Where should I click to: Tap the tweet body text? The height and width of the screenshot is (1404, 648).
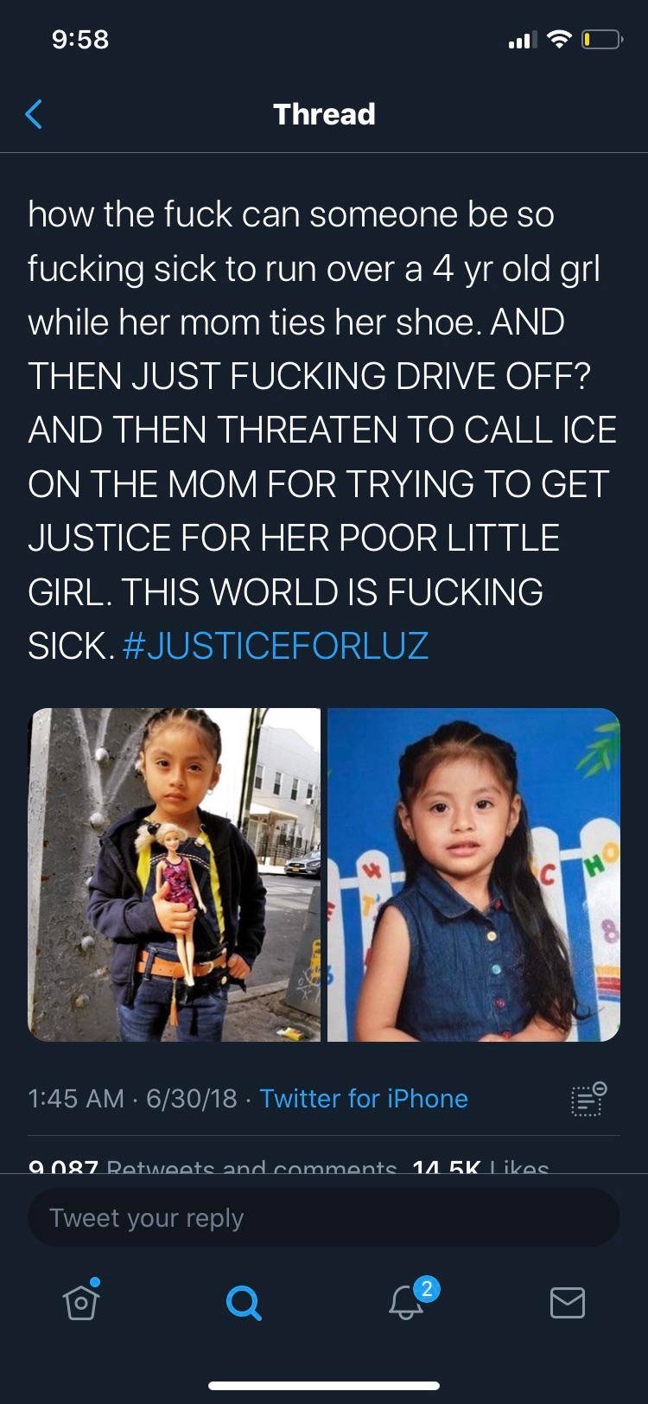322,430
